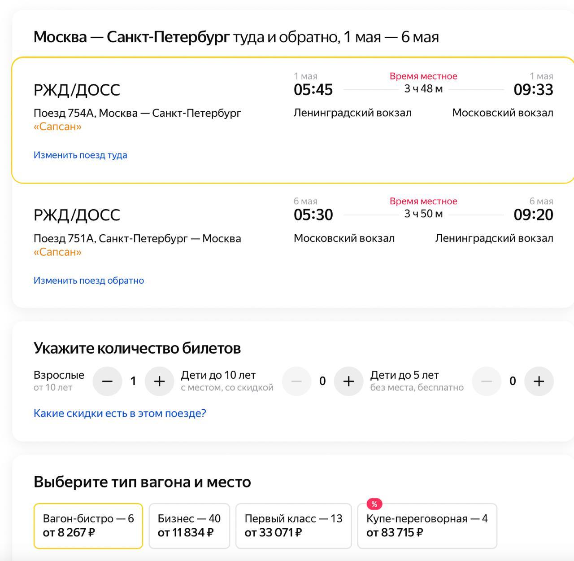
Task: Remove a child under 10 ticket
Action: [x=296, y=381]
